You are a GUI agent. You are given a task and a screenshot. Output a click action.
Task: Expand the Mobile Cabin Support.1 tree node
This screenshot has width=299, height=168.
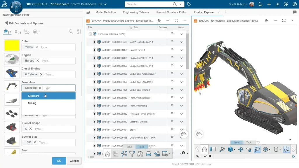[94, 42]
